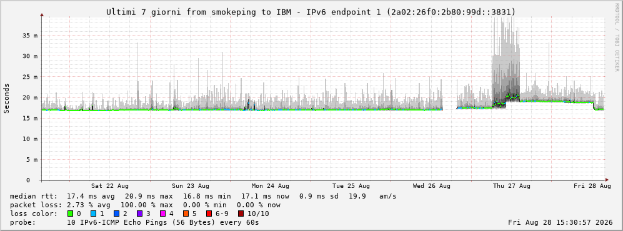
Task: Click the Tue 25 Aug axis label
Action: coord(351,186)
